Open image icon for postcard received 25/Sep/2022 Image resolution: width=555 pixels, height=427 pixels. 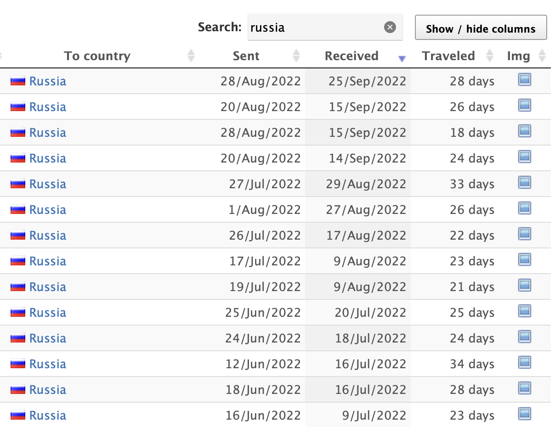524,80
